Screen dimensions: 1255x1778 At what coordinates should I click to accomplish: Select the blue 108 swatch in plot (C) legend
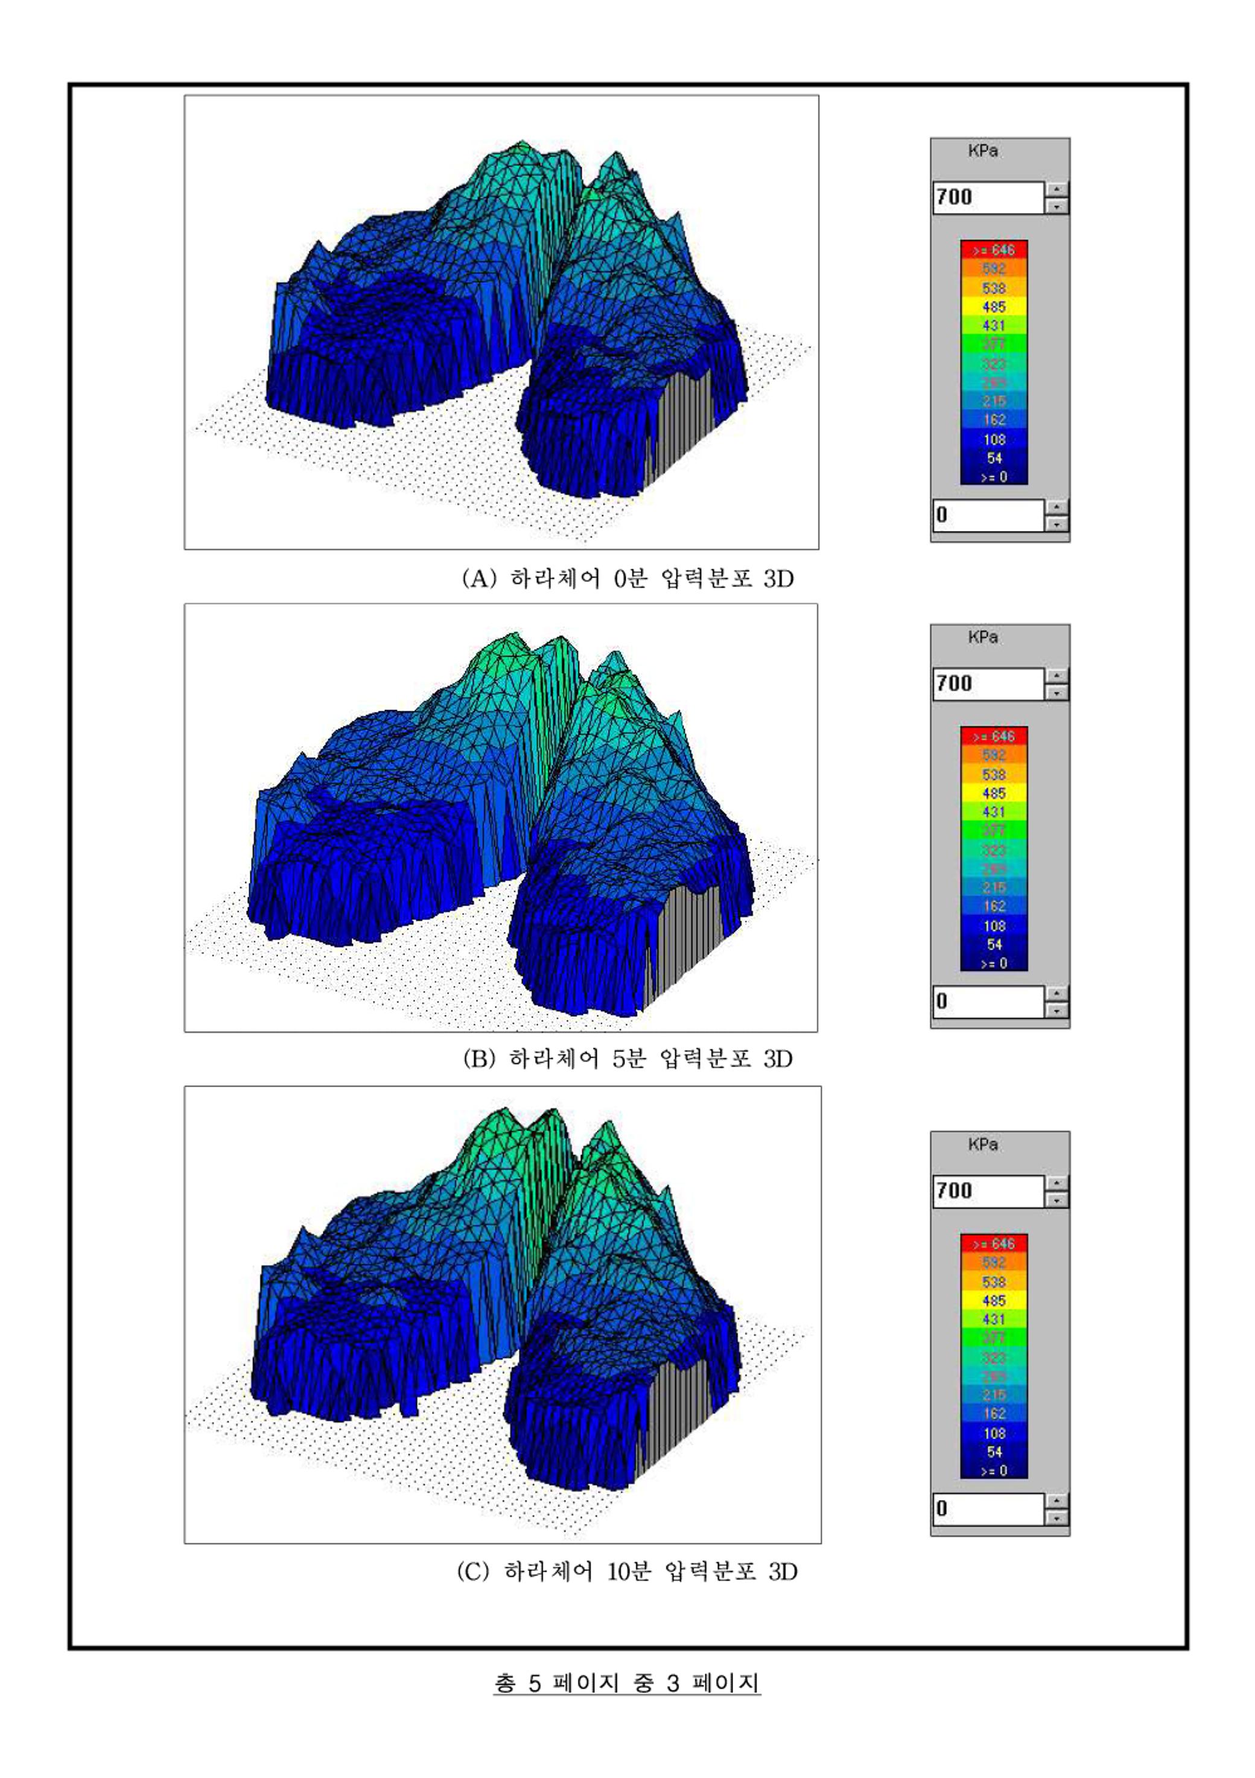click(994, 1433)
